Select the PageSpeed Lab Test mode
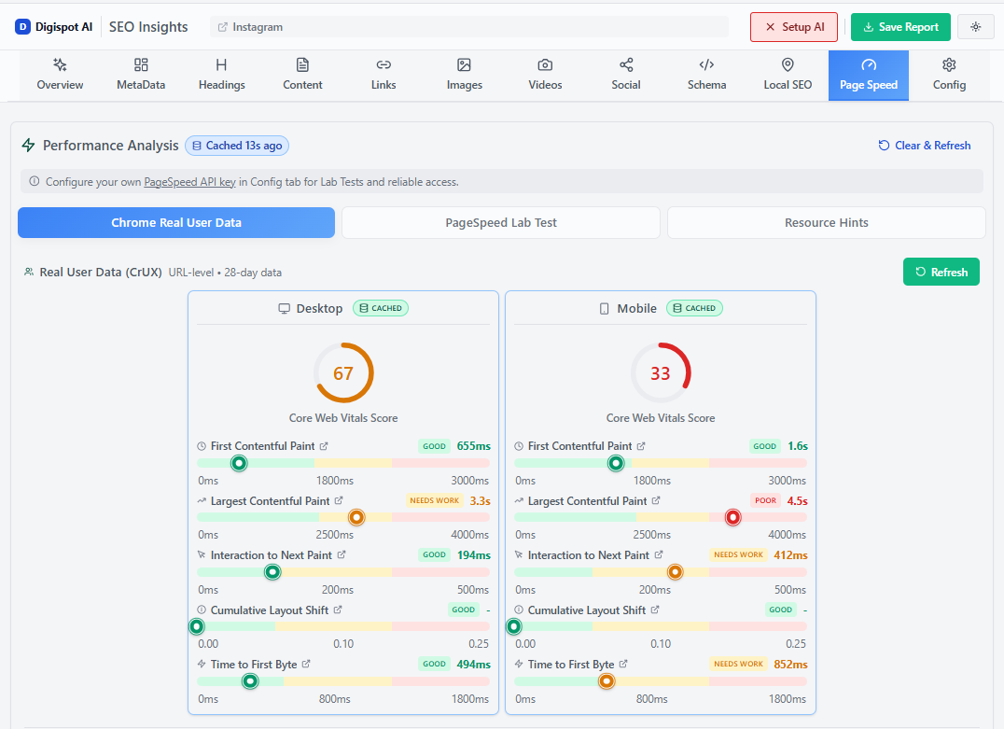Screen dimensions: 1004x729 point(500,222)
